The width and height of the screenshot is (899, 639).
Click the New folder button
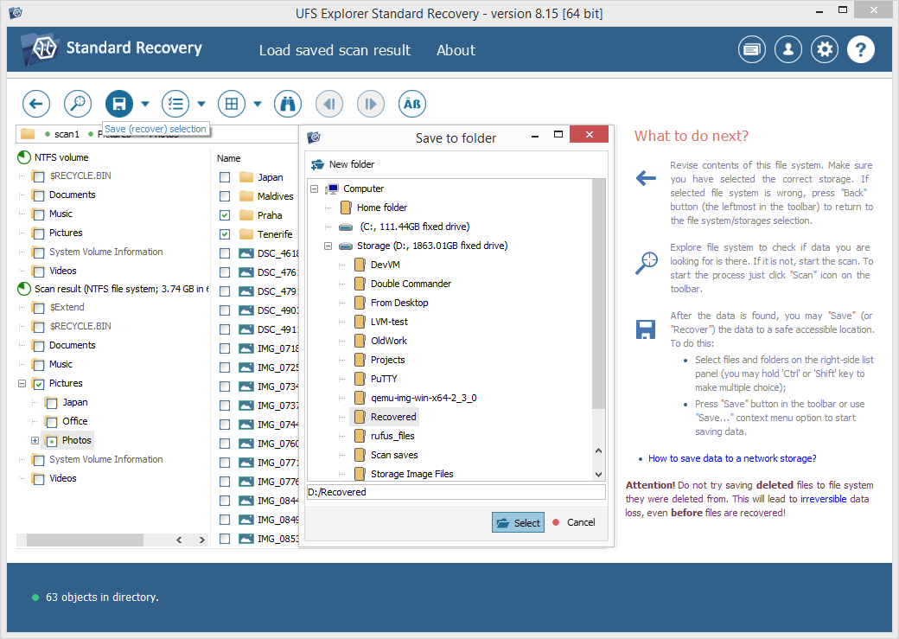(x=343, y=164)
